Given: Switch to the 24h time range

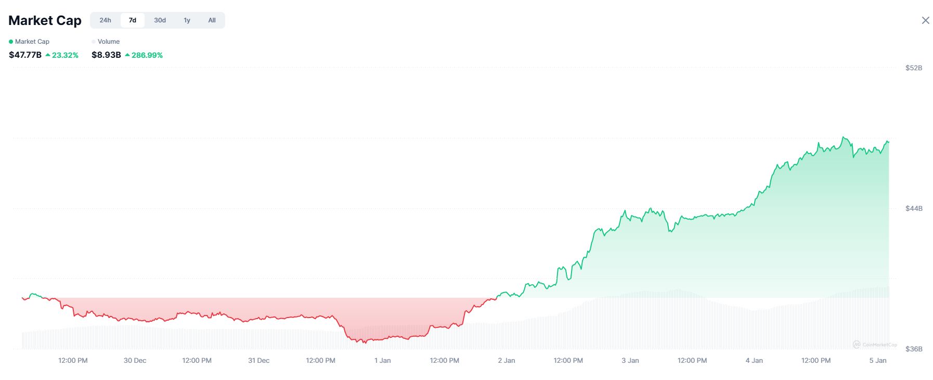Looking at the screenshot, I should (x=105, y=20).
